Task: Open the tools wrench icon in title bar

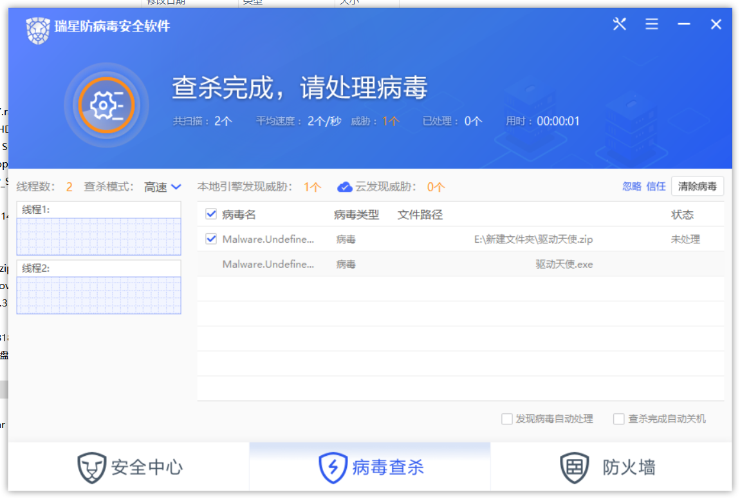Action: 619,24
